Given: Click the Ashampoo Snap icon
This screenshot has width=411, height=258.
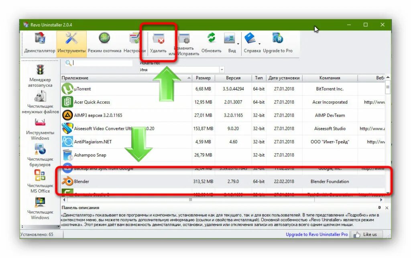Looking at the screenshot, I should [67, 155].
